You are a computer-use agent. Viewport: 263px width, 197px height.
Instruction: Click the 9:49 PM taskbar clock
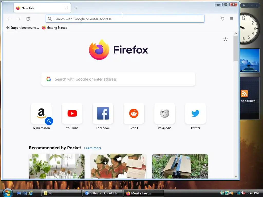pos(253,193)
